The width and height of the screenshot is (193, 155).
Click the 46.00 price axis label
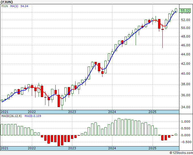click(186, 45)
